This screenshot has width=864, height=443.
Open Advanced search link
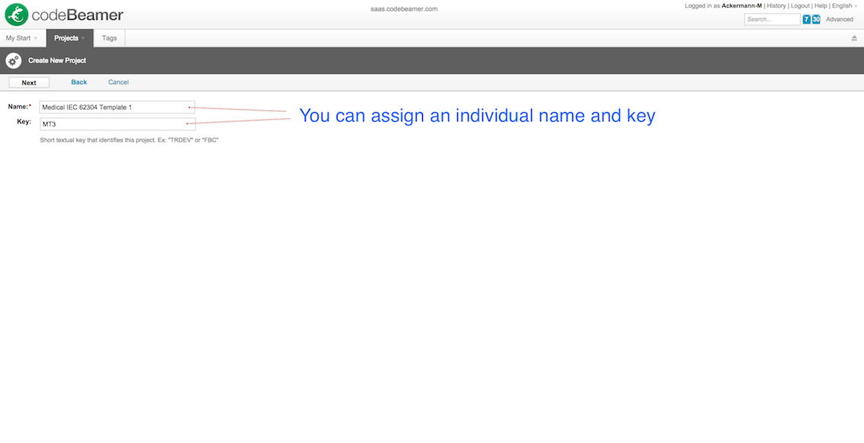839,19
